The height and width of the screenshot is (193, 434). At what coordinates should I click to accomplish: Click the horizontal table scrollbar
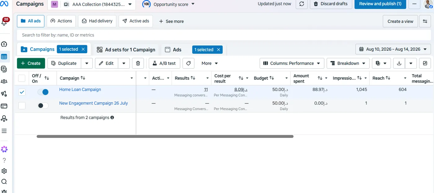point(165,136)
